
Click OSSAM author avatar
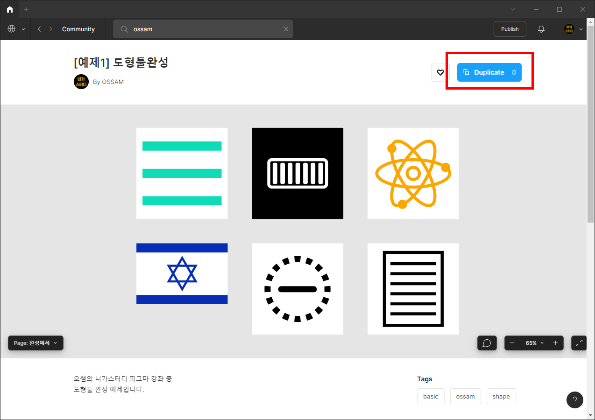coord(81,82)
